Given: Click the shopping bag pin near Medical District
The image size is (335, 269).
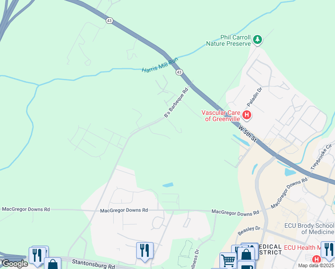Looking at the screenshot, I should pos(246,255).
